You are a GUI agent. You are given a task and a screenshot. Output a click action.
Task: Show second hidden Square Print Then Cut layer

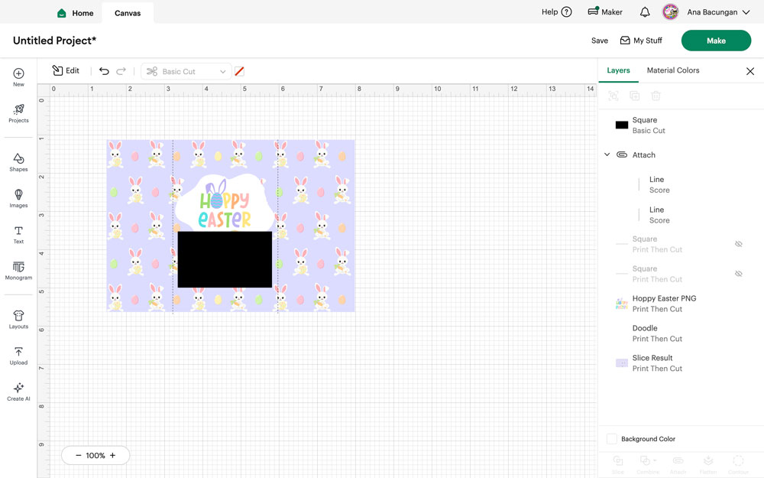[738, 274]
